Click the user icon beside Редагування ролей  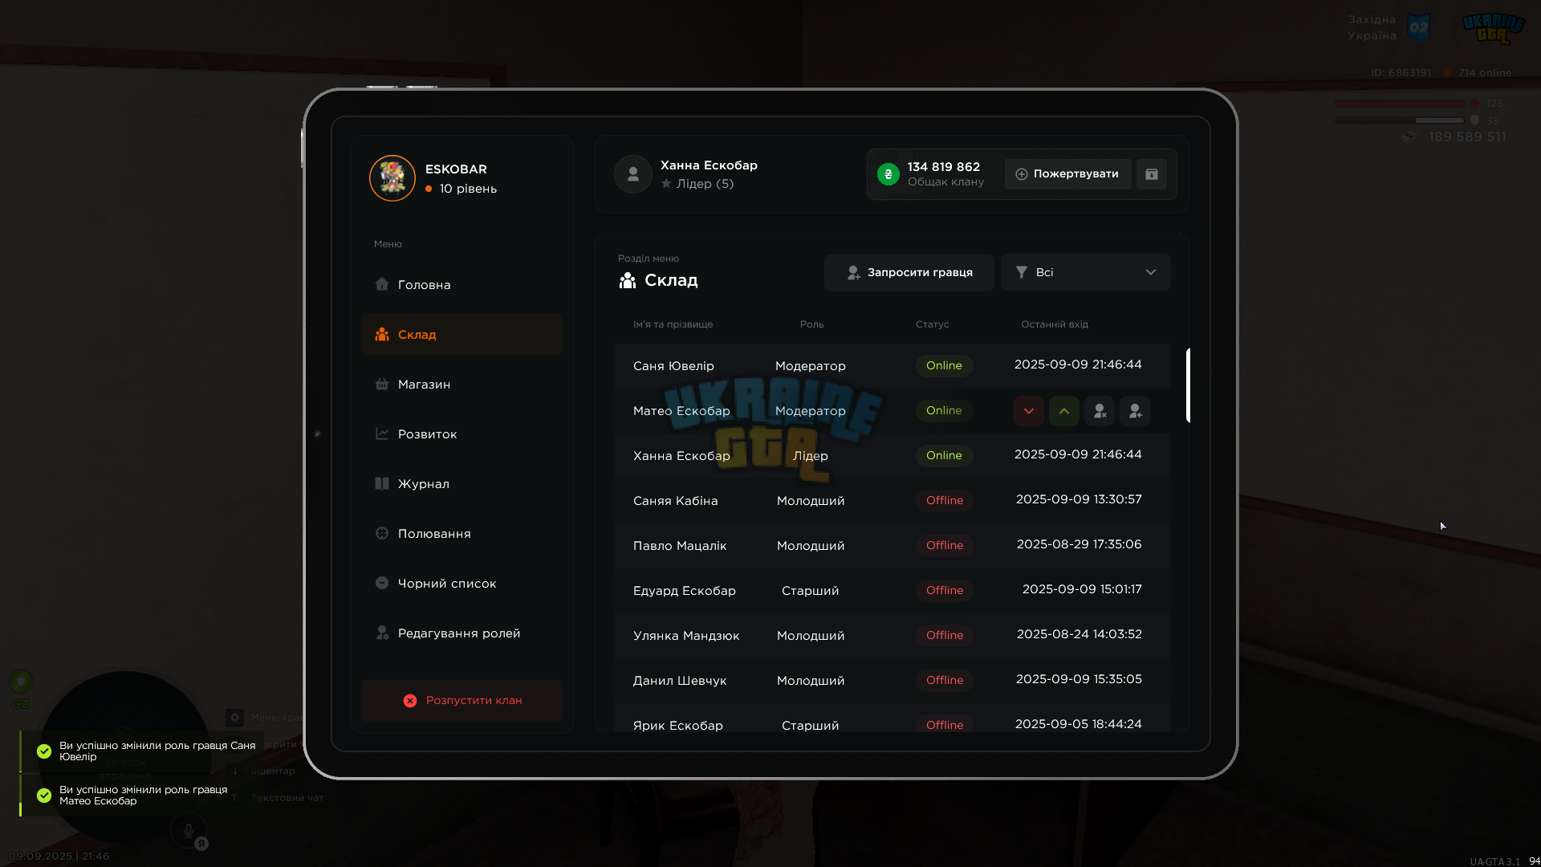point(382,633)
